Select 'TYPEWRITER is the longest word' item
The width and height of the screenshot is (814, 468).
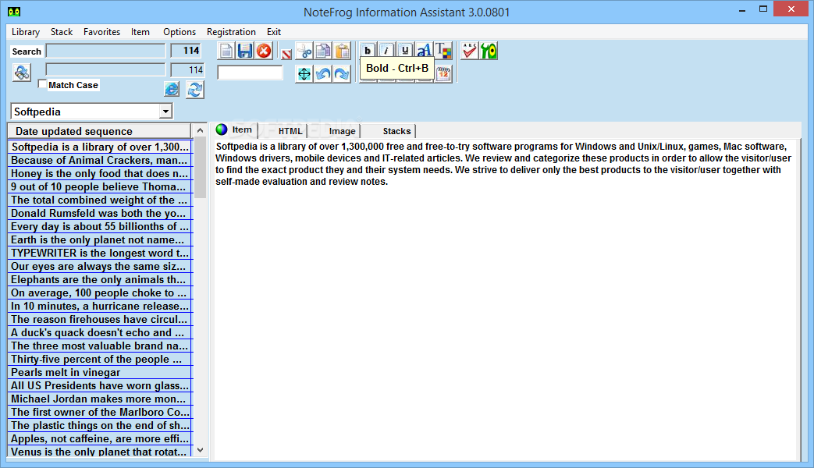pyautogui.click(x=100, y=253)
